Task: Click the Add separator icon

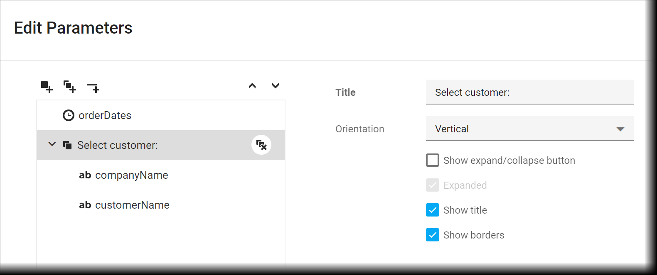Action: (x=93, y=88)
